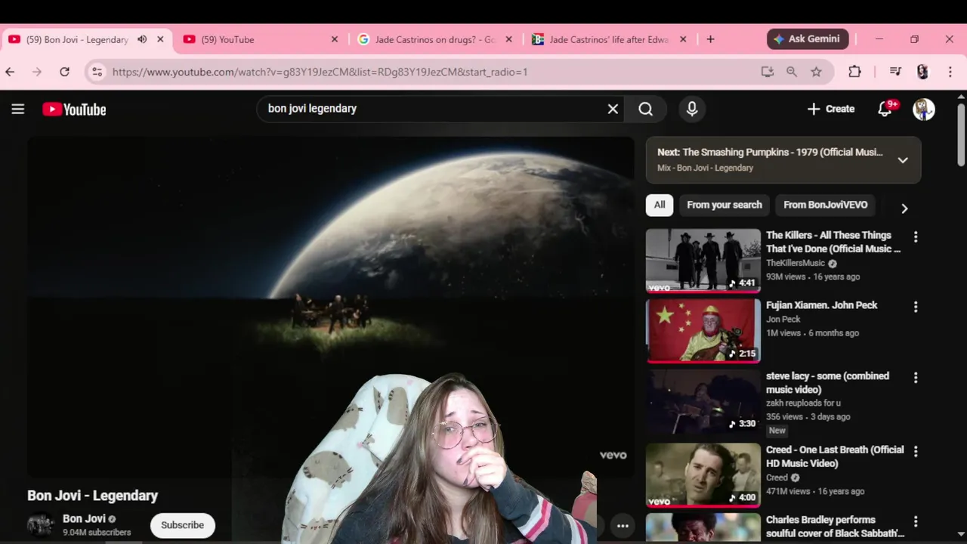Open options for steve lacy video
This screenshot has height=544, width=967.
coord(916,378)
